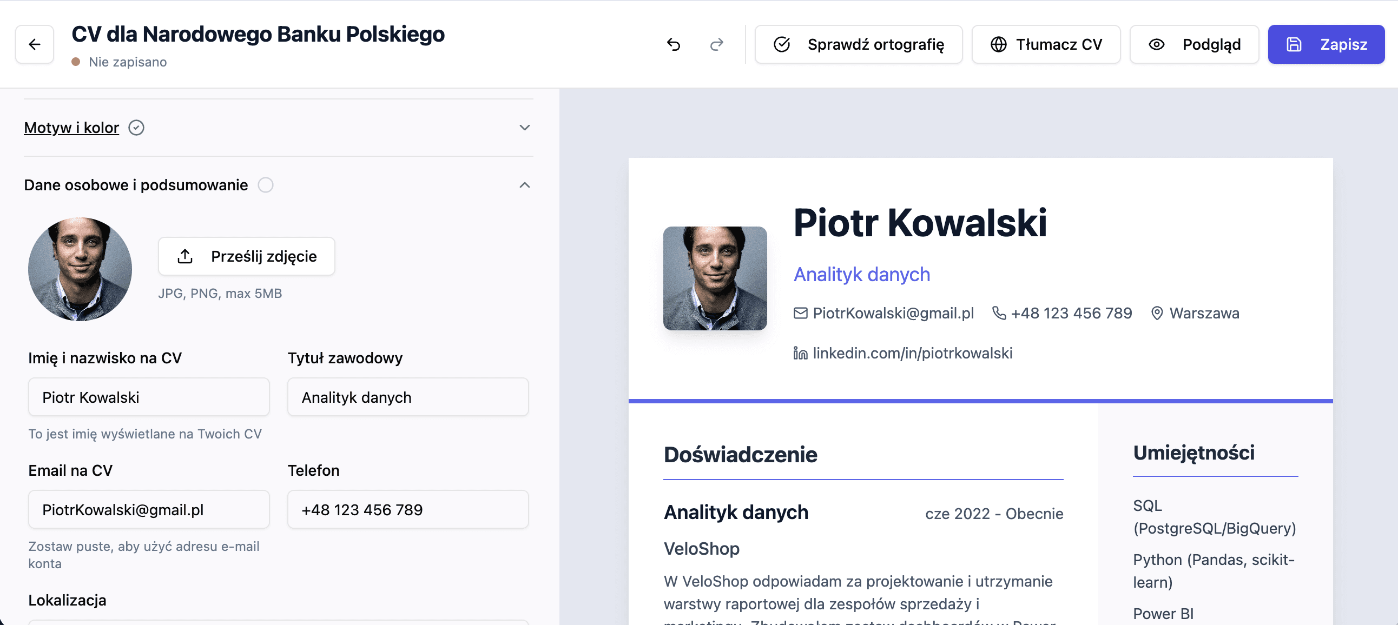Screen dimensions: 1398x625
Task: Click the spell-check icon on Sprawdź ortografię
Action: 781,44
